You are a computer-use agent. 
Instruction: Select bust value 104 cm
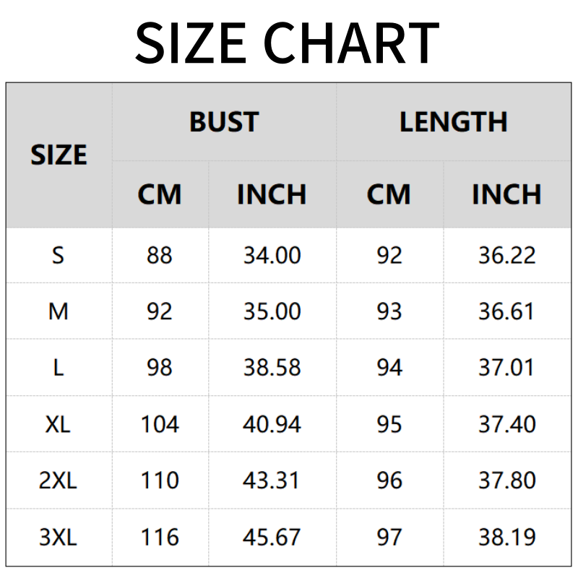coord(160,424)
